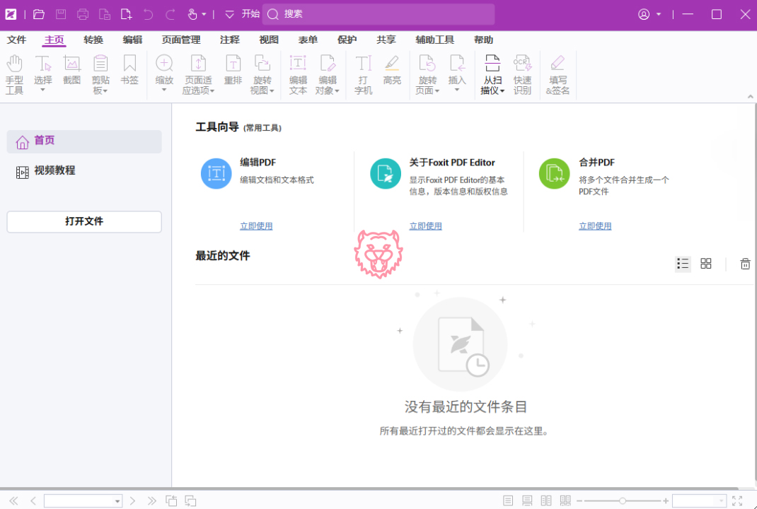Enable single page view in status bar
This screenshot has width=757, height=509.
(x=508, y=501)
